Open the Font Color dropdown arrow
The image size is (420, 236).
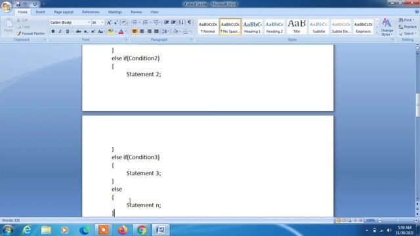[125, 31]
